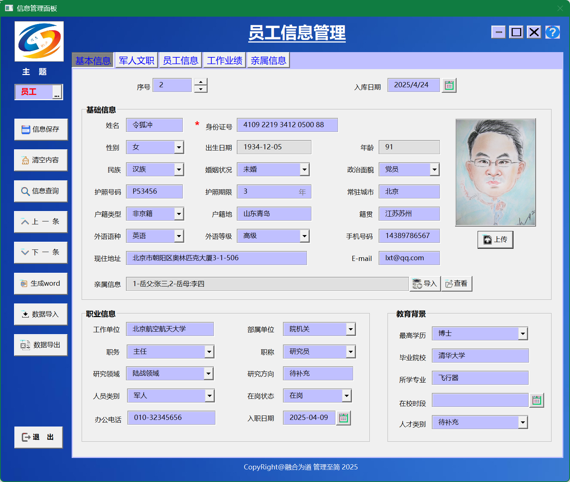
Task: Click 数据导出 button
Action: pos(41,345)
